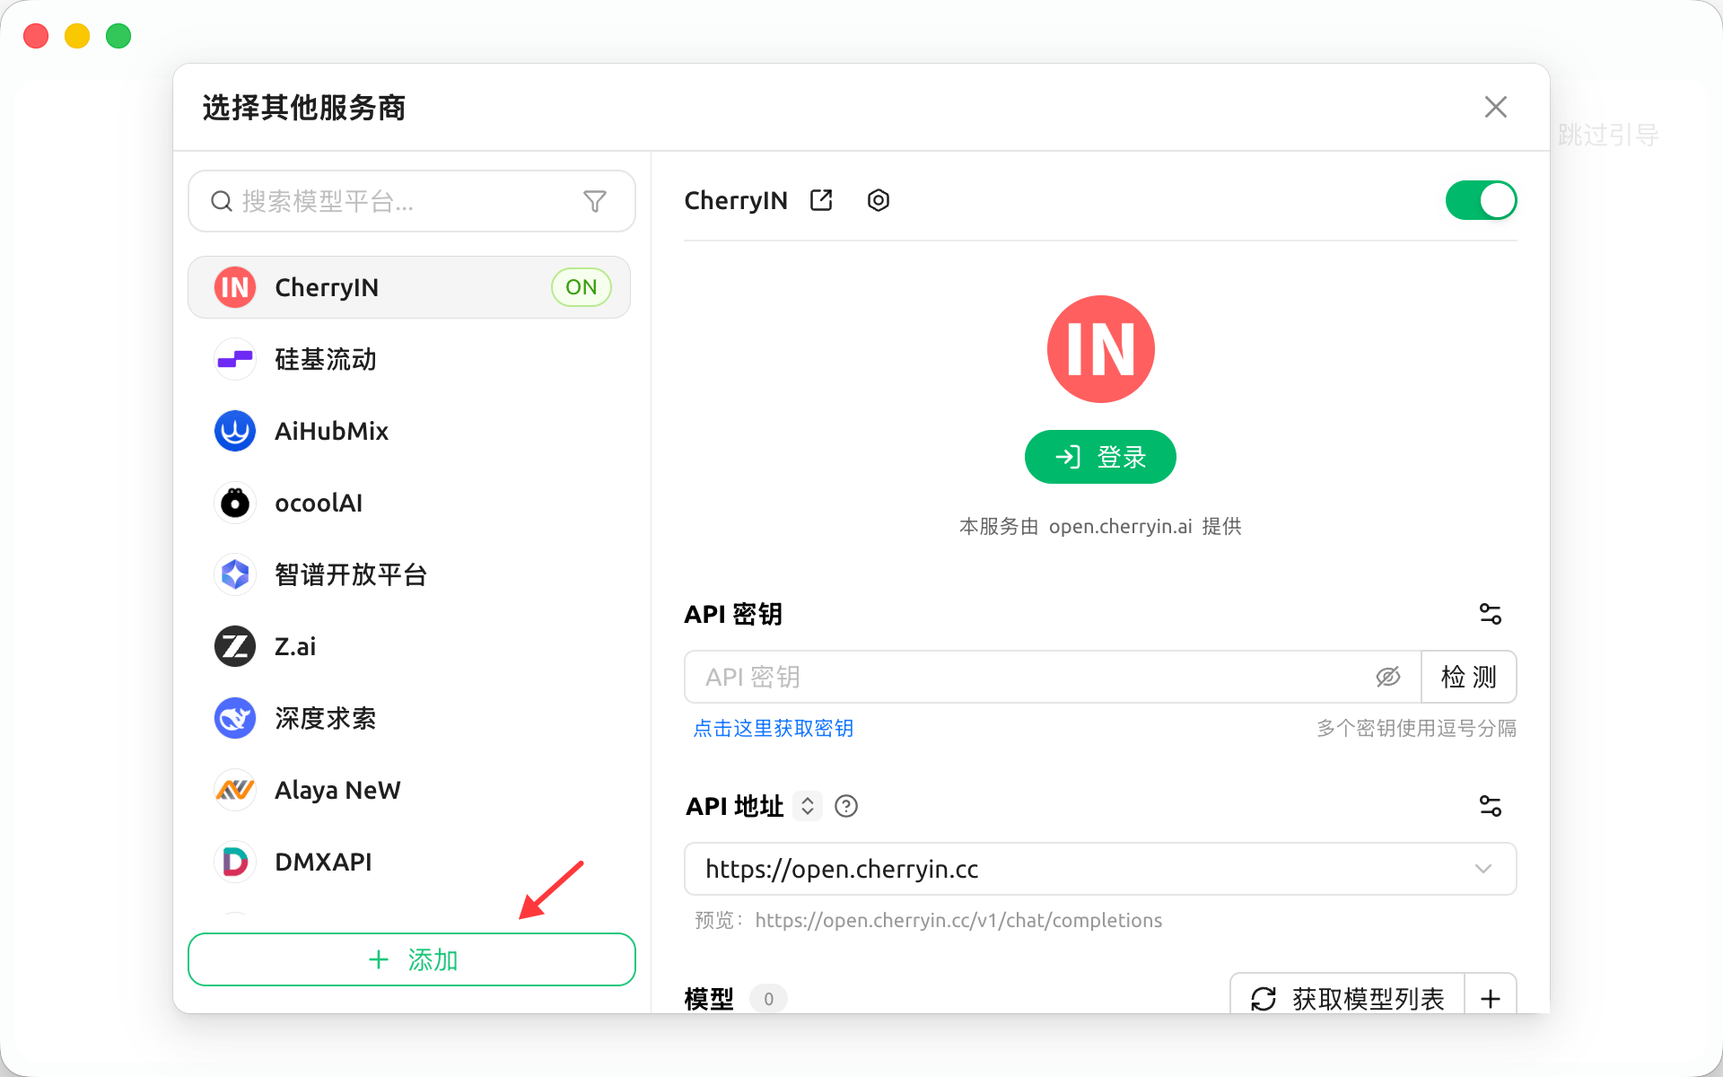Select CherryIN in the provider list
Image resolution: width=1723 pixels, height=1077 pixels.
[x=409, y=287]
